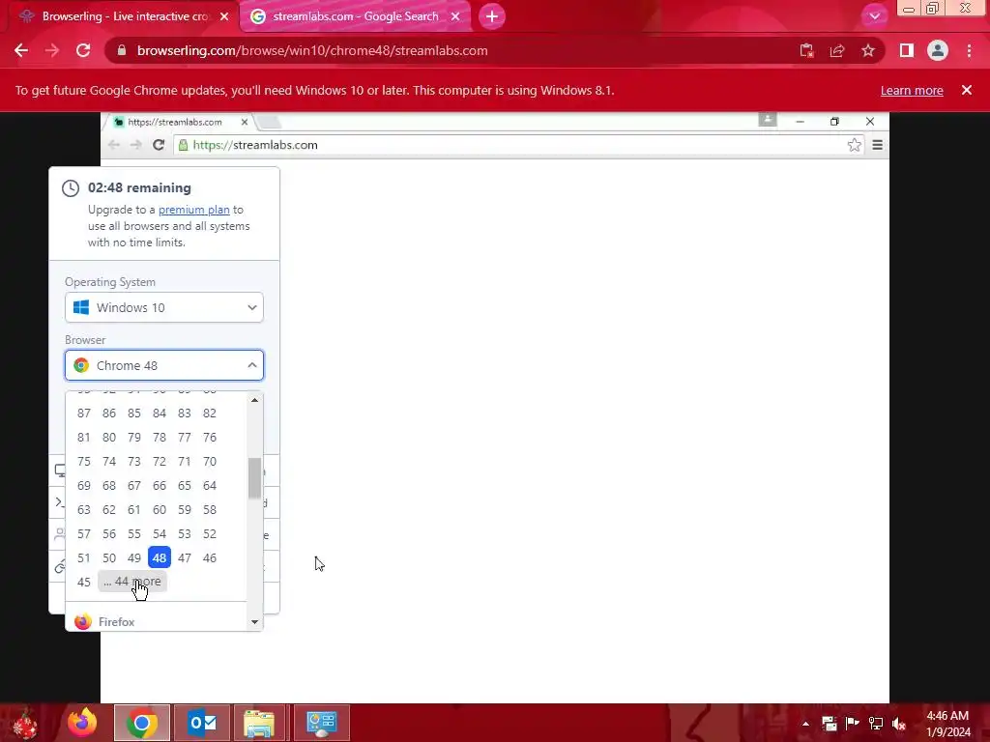The width and height of the screenshot is (990, 742).
Task: Show hidden system tray icons
Action: (x=805, y=724)
